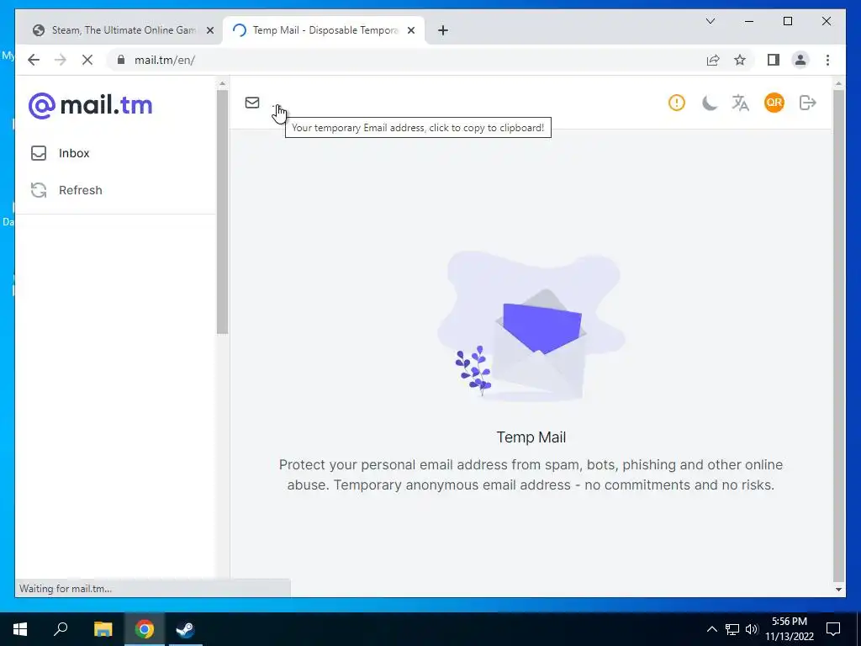This screenshot has width=861, height=646.
Task: Go back to previous page
Action: (34, 60)
